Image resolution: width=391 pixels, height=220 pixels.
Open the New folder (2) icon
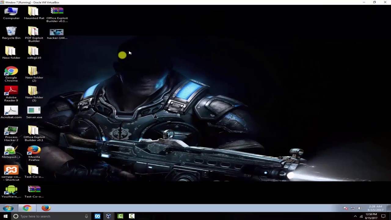tap(34, 74)
